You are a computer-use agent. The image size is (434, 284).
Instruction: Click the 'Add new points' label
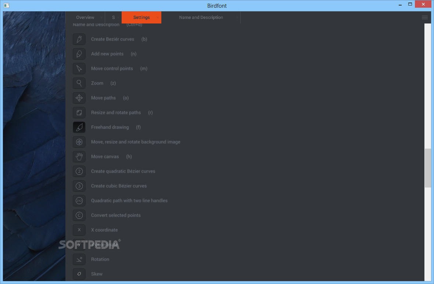(x=107, y=54)
